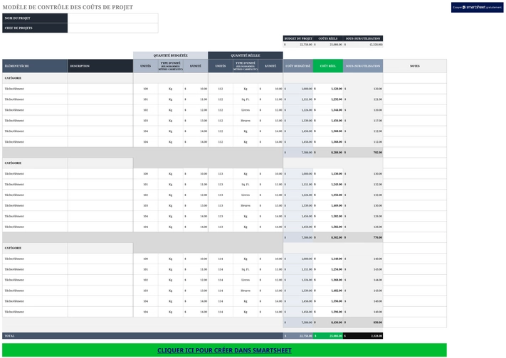Click the 'Budget du projet' summary header
This screenshot has width=506, height=358.
click(298, 38)
